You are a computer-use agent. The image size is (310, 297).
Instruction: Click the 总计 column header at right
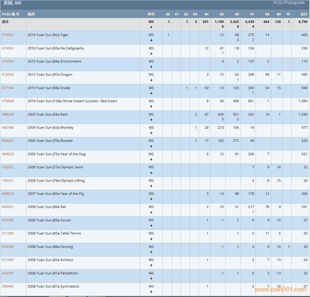pyautogui.click(x=304, y=14)
